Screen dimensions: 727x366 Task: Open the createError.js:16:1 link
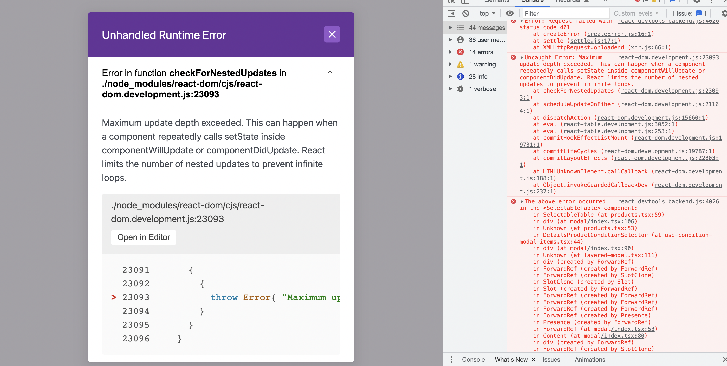(619, 34)
